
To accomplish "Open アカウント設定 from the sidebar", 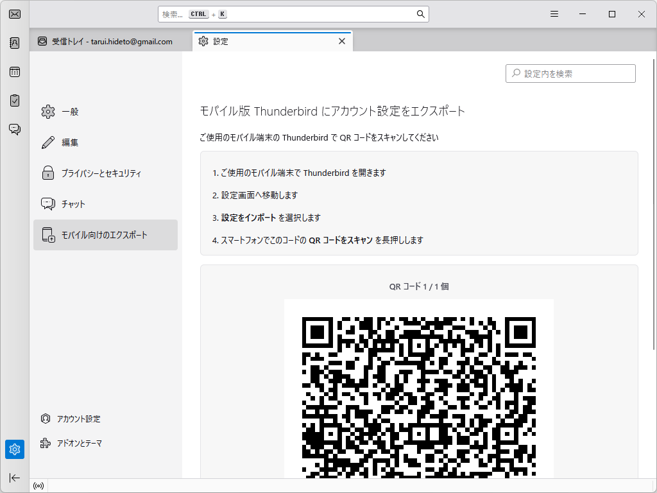I will [78, 419].
